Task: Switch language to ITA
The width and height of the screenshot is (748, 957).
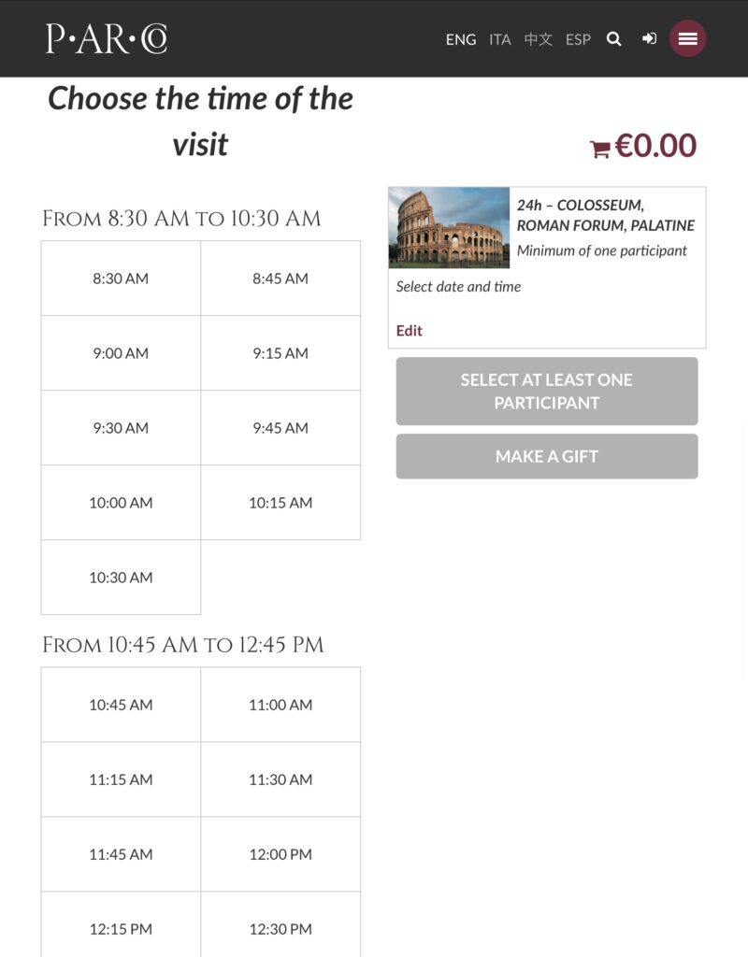Action: coord(500,39)
